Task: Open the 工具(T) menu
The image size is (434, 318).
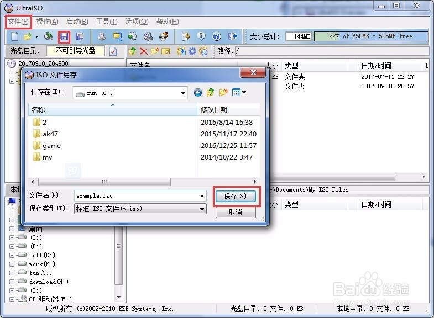Action: (107, 22)
